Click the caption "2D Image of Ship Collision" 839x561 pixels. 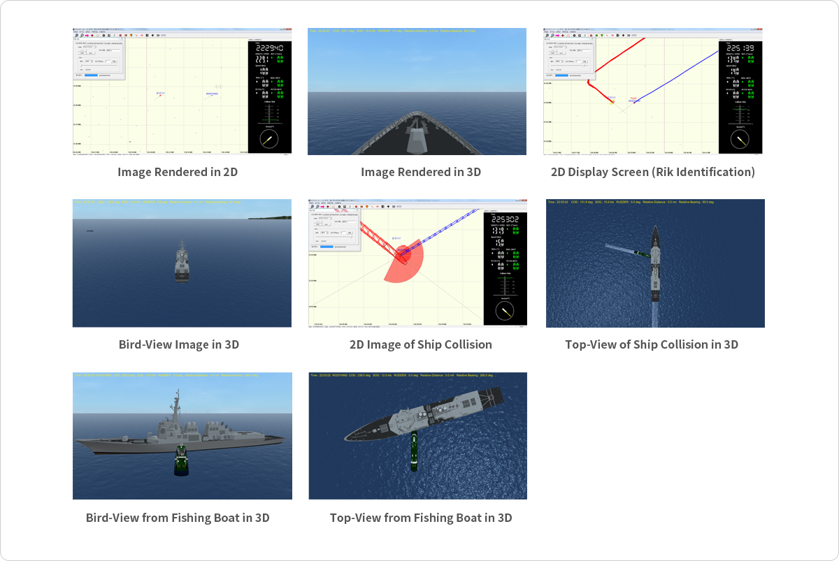click(x=421, y=344)
